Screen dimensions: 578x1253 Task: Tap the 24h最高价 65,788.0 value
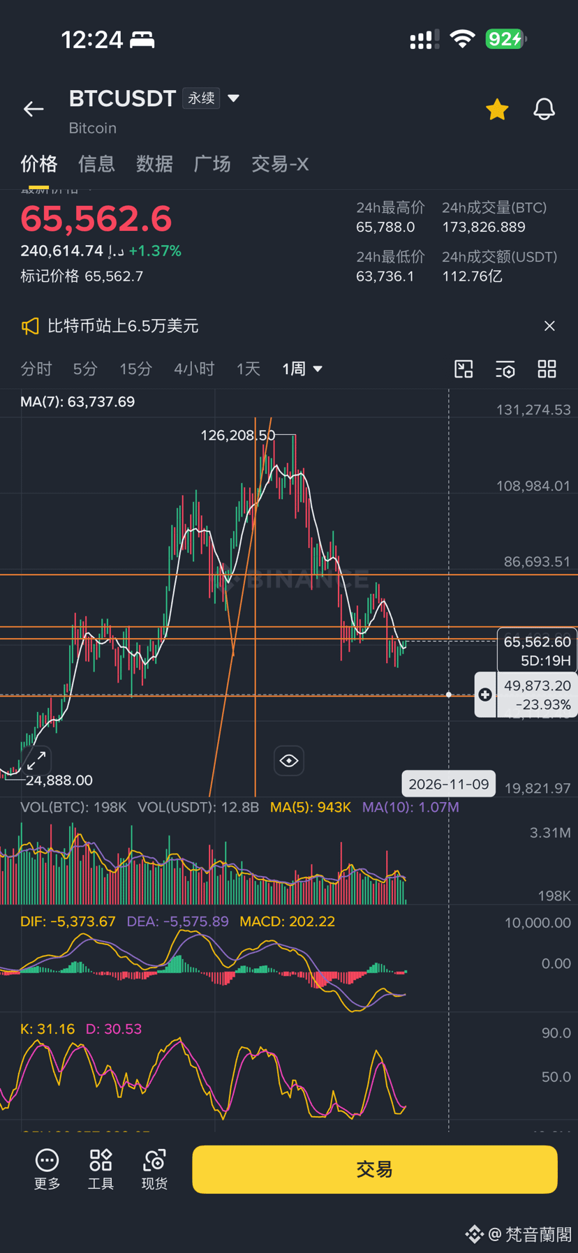coord(385,228)
